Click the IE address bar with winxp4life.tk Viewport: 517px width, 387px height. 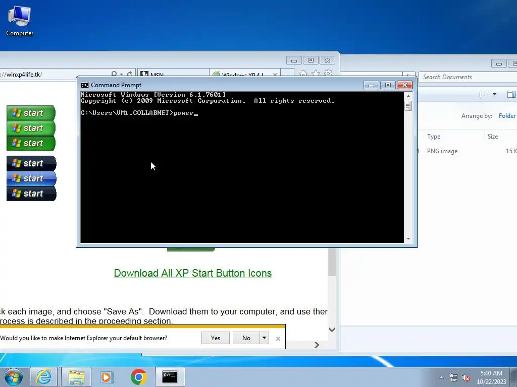(x=55, y=75)
